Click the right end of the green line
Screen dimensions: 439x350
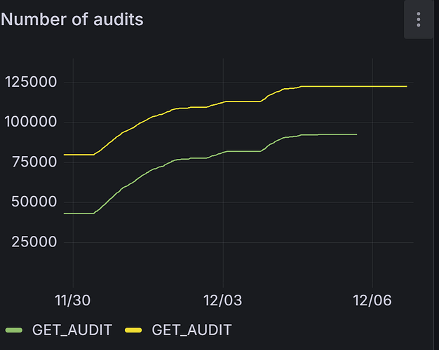pos(356,134)
